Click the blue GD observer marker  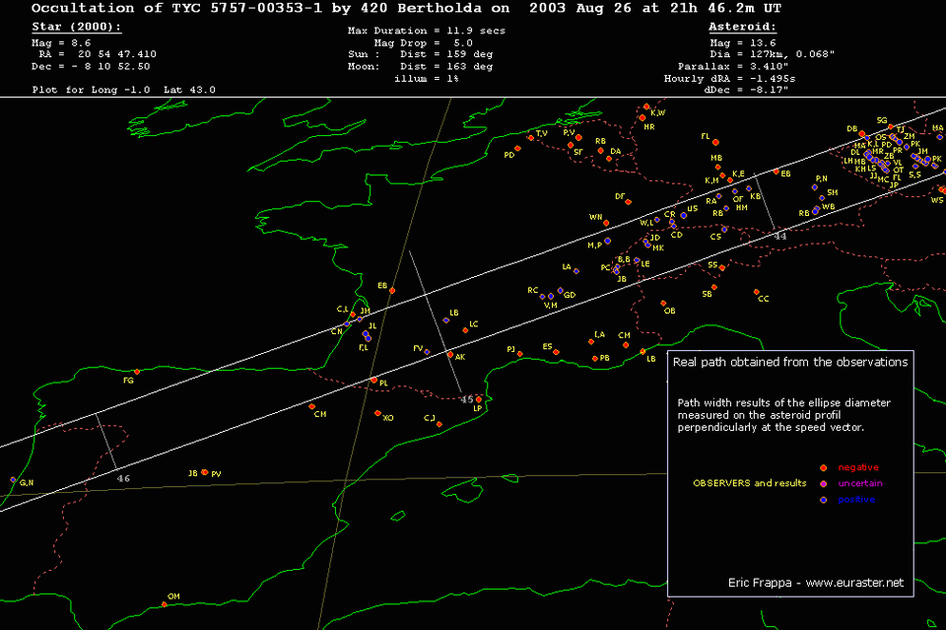coord(561,290)
